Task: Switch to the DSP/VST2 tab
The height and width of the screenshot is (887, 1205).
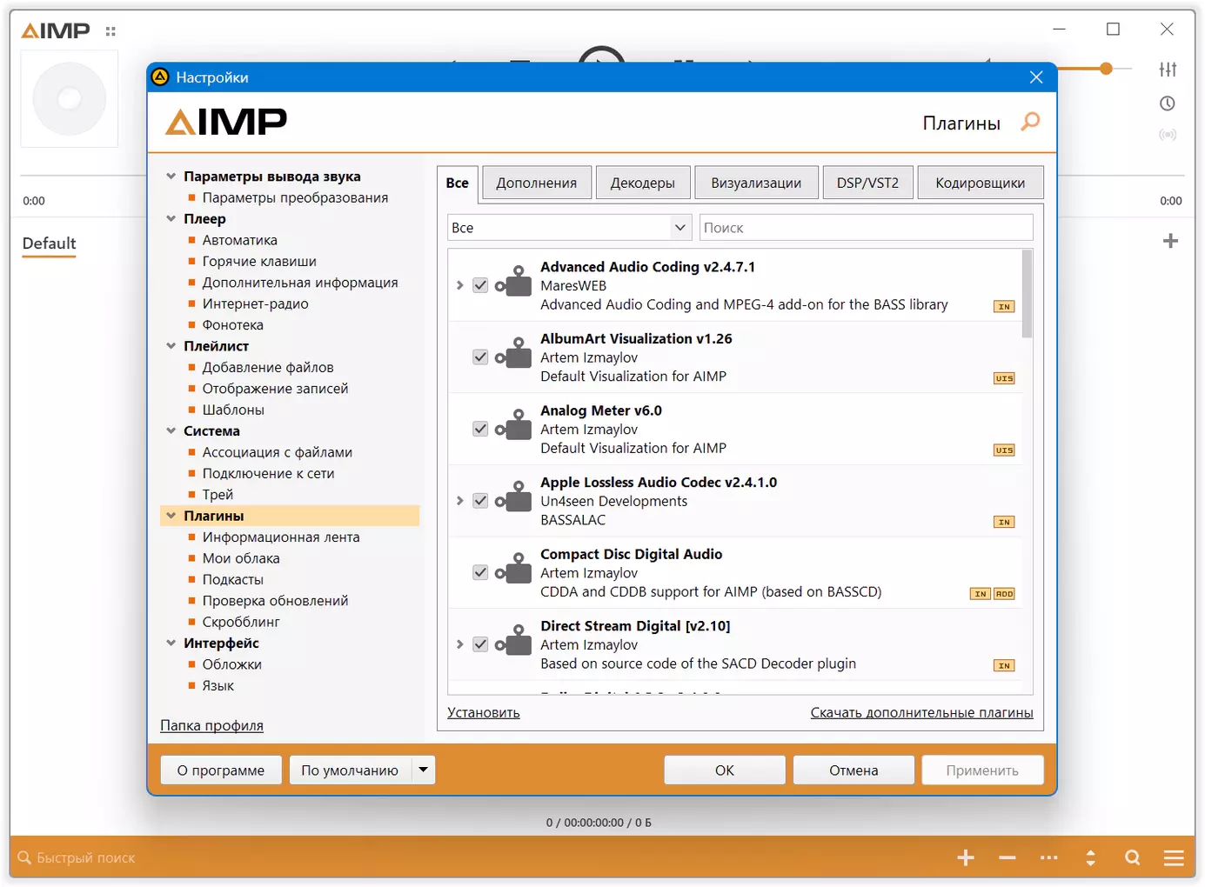Action: 867,183
